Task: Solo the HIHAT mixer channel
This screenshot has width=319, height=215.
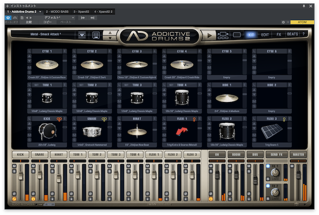Action: tap(52, 171)
